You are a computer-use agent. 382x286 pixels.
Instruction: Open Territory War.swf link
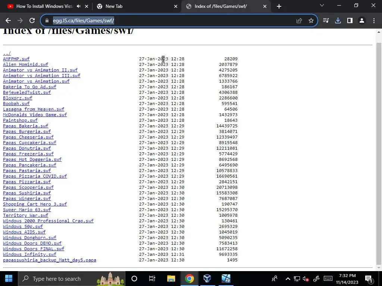(26, 216)
